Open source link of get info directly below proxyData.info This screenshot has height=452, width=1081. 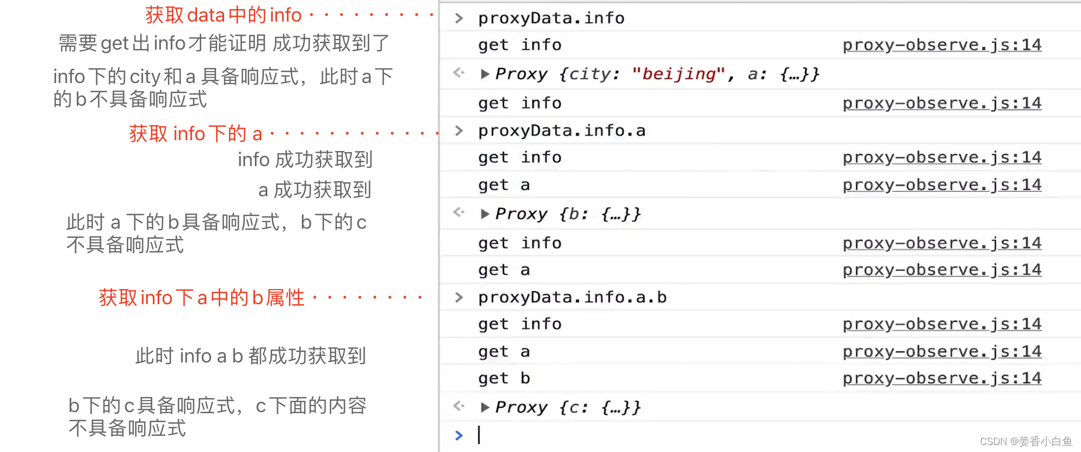pos(942,45)
